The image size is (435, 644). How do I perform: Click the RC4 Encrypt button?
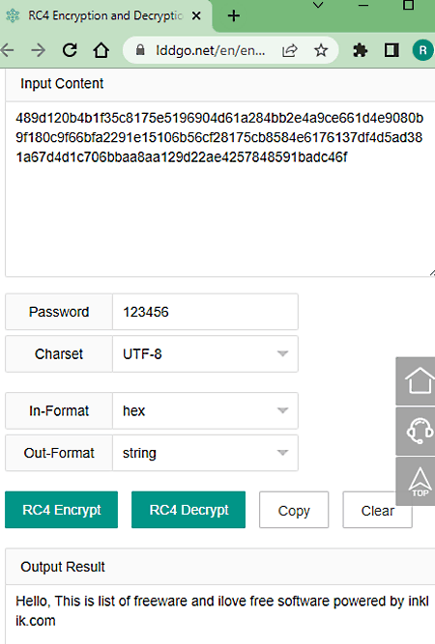[61, 510]
